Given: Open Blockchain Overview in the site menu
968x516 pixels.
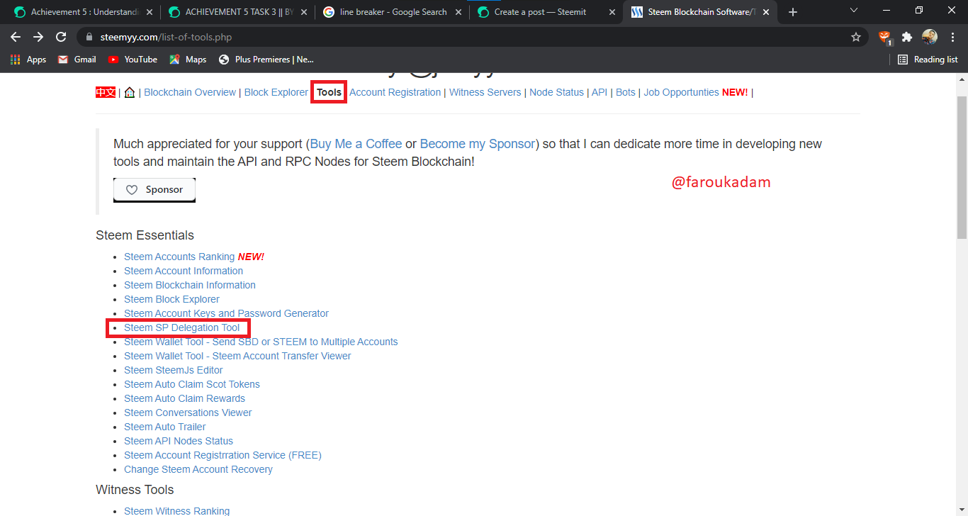Looking at the screenshot, I should 190,92.
